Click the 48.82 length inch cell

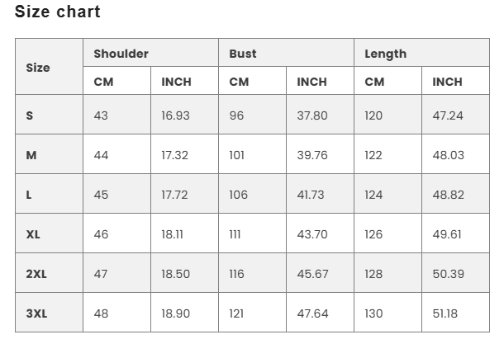click(455, 194)
